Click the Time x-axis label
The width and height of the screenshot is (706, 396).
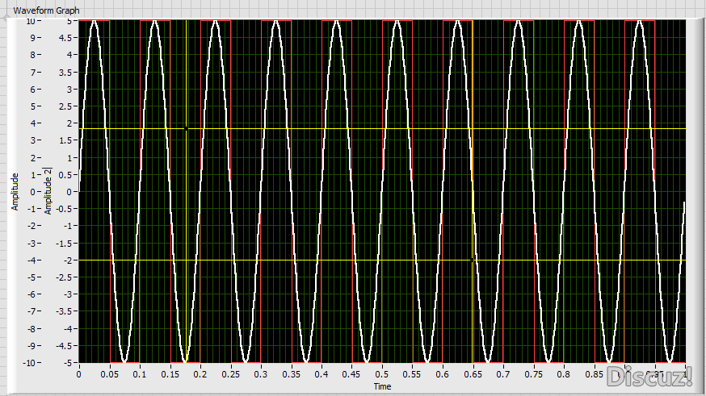pyautogui.click(x=382, y=386)
